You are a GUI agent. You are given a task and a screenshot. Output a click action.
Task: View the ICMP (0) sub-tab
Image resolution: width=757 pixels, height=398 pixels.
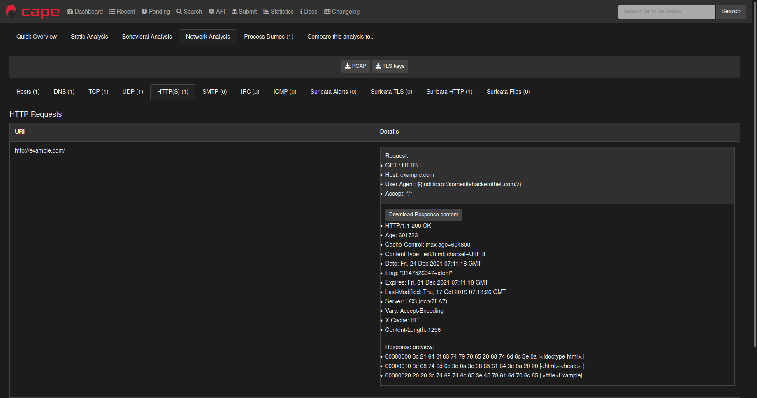coord(285,92)
